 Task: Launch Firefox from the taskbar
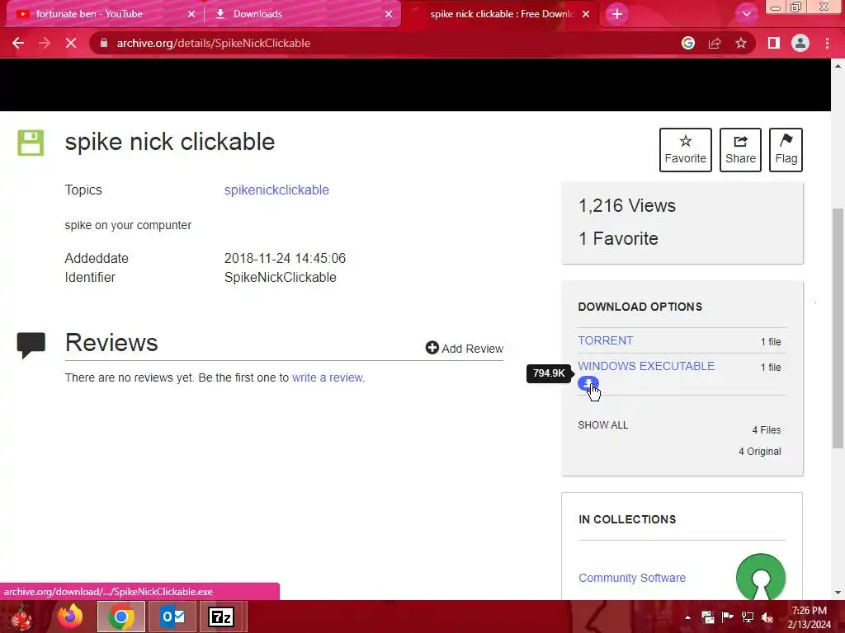pos(70,617)
